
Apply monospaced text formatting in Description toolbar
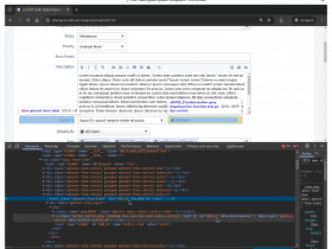[96, 68]
